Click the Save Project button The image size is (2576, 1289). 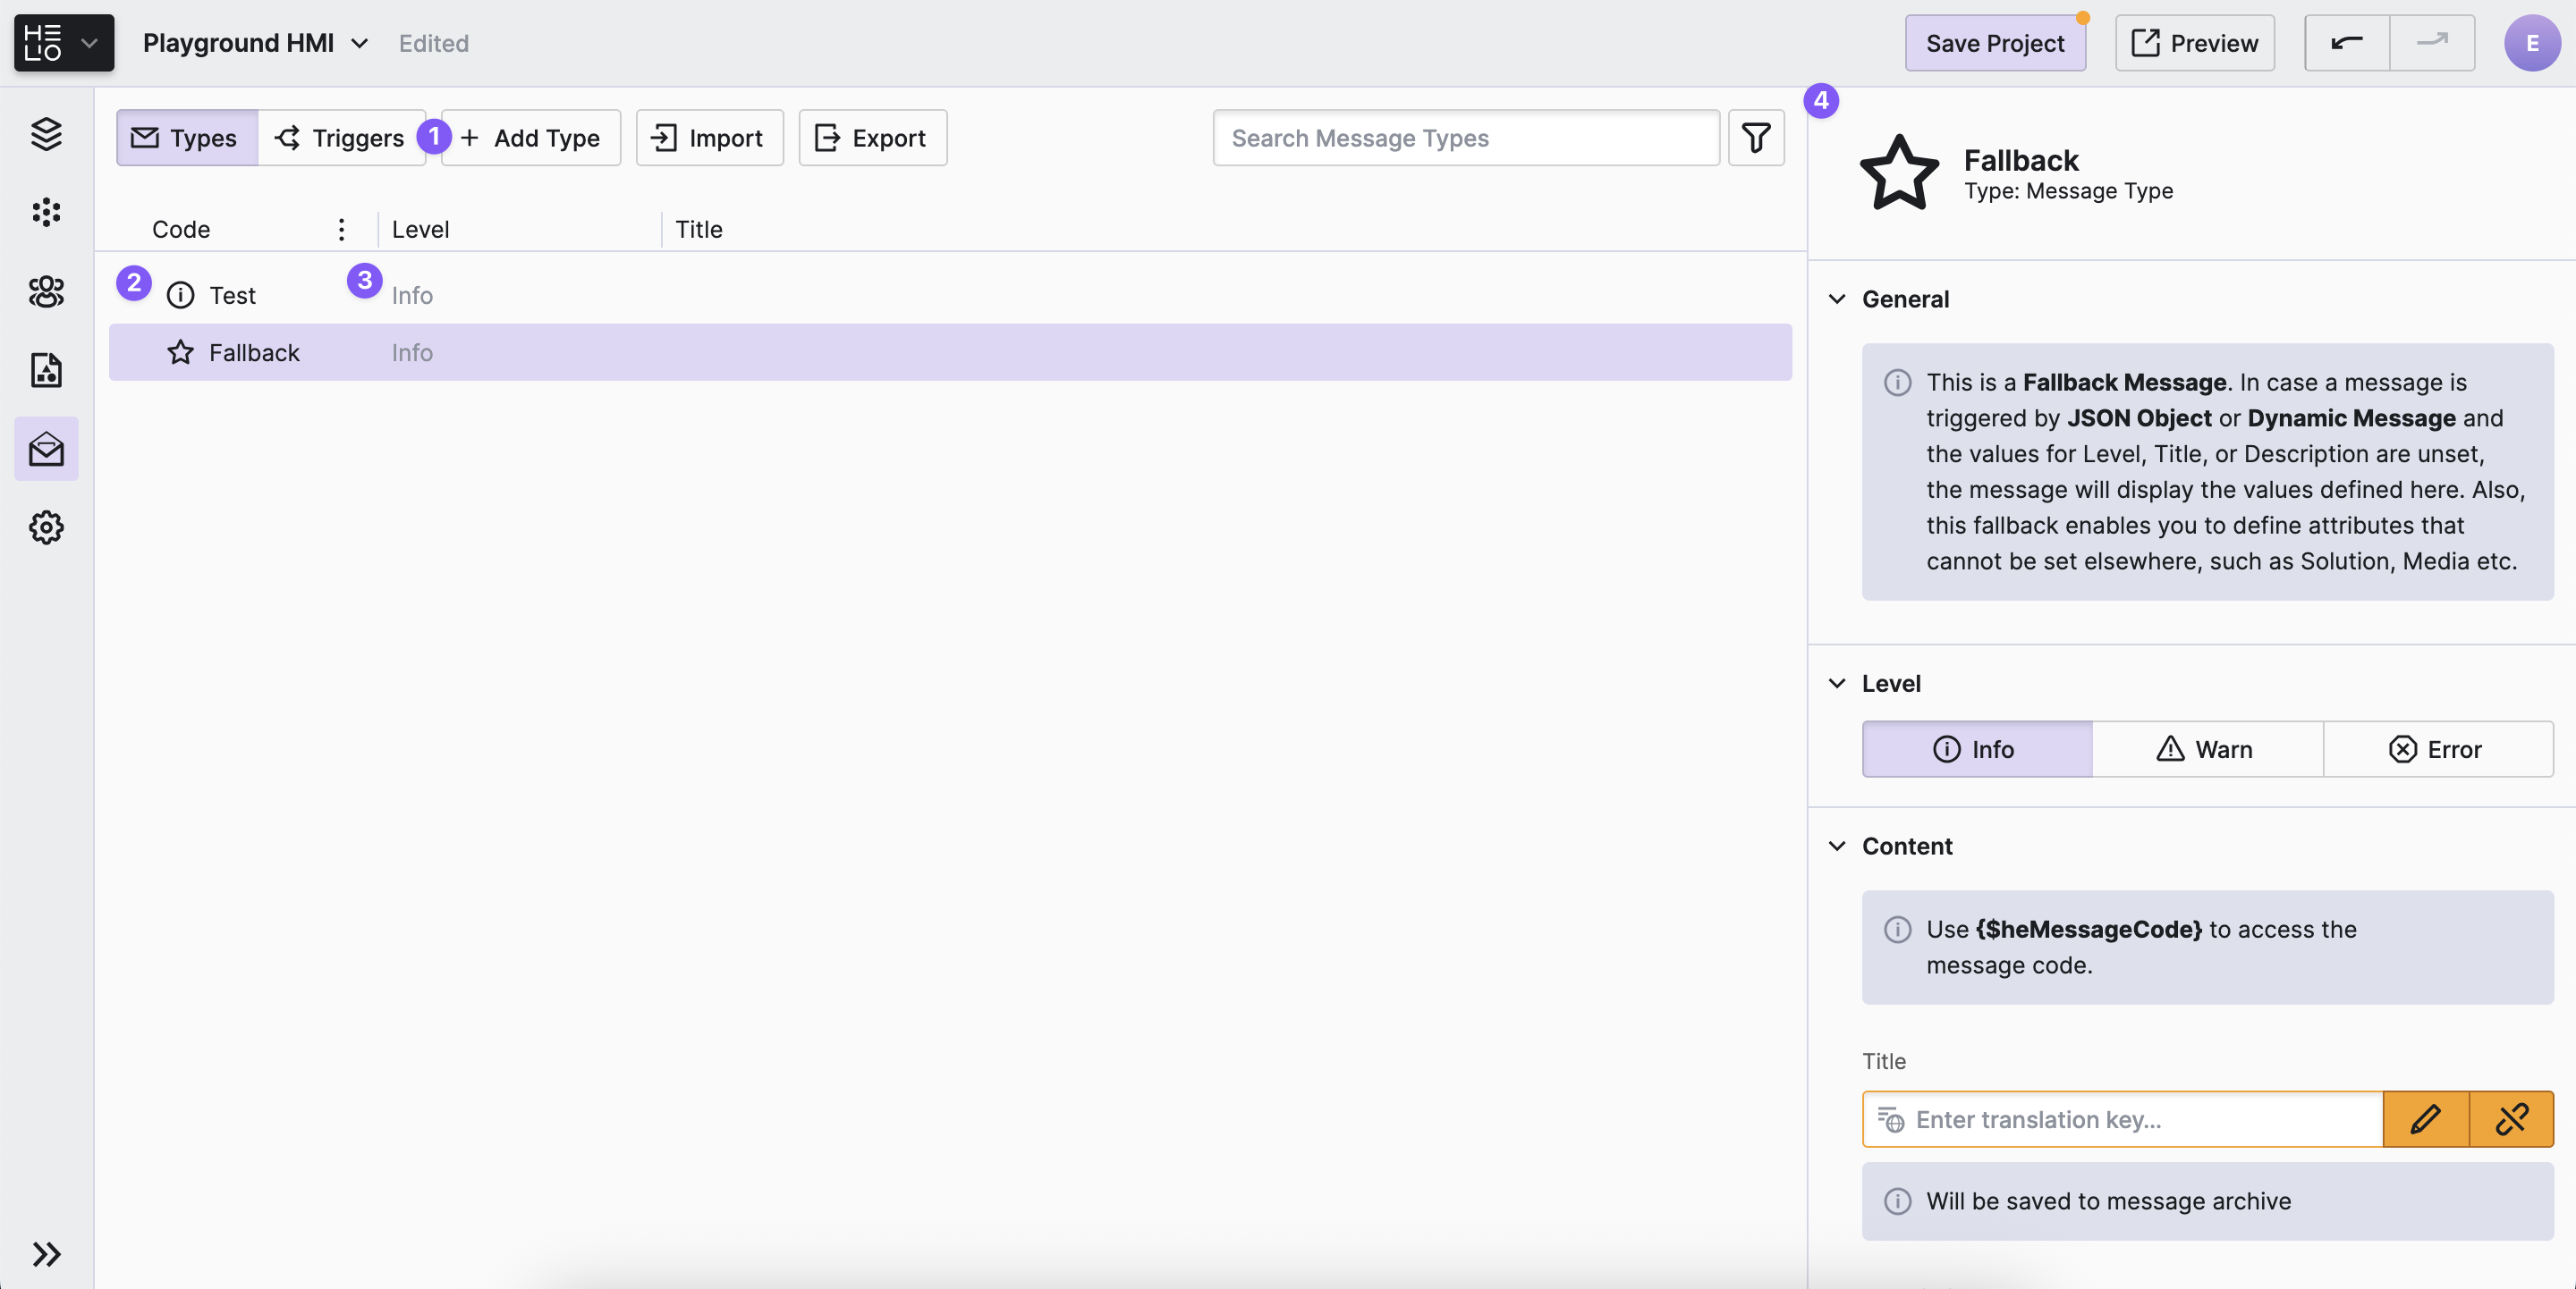(1994, 43)
